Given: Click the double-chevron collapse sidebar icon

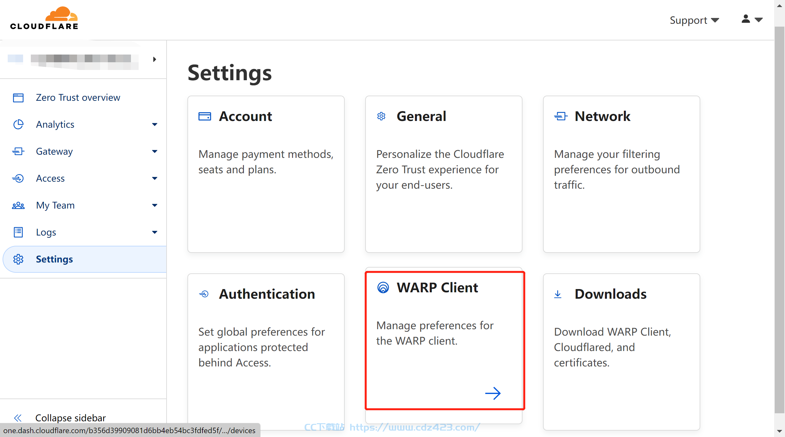Looking at the screenshot, I should 18,418.
